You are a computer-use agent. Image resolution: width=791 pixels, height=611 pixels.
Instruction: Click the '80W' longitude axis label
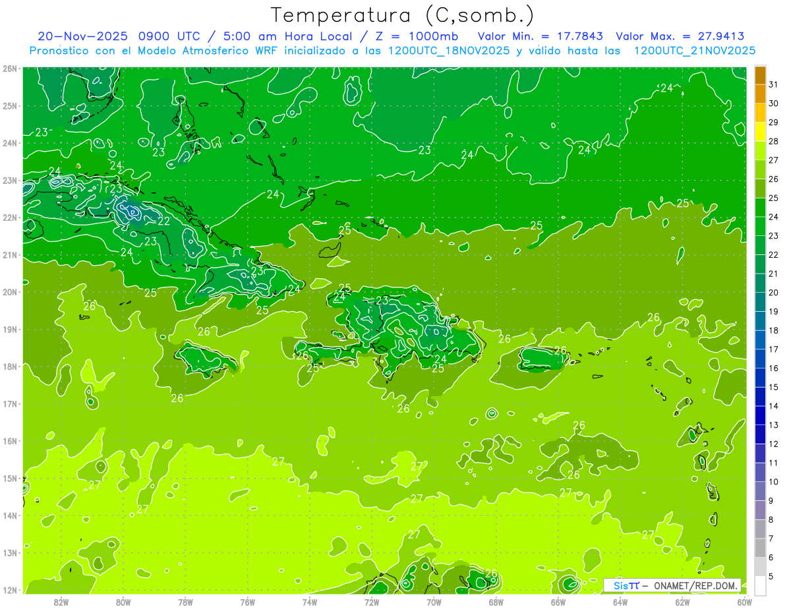click(x=123, y=602)
